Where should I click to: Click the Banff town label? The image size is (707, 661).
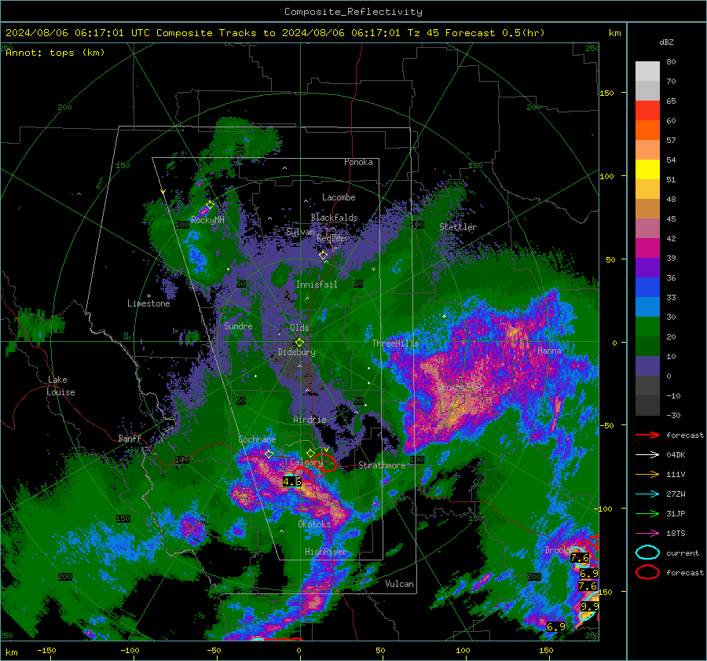point(130,438)
